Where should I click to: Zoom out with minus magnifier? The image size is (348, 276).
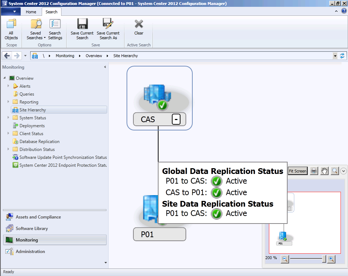pyautogui.click(x=285, y=259)
